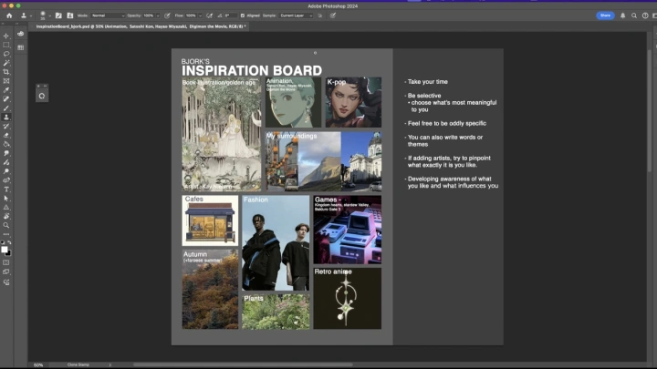Select the Clone Stamp tool
This screenshot has height=369, width=657.
pyautogui.click(x=5, y=118)
